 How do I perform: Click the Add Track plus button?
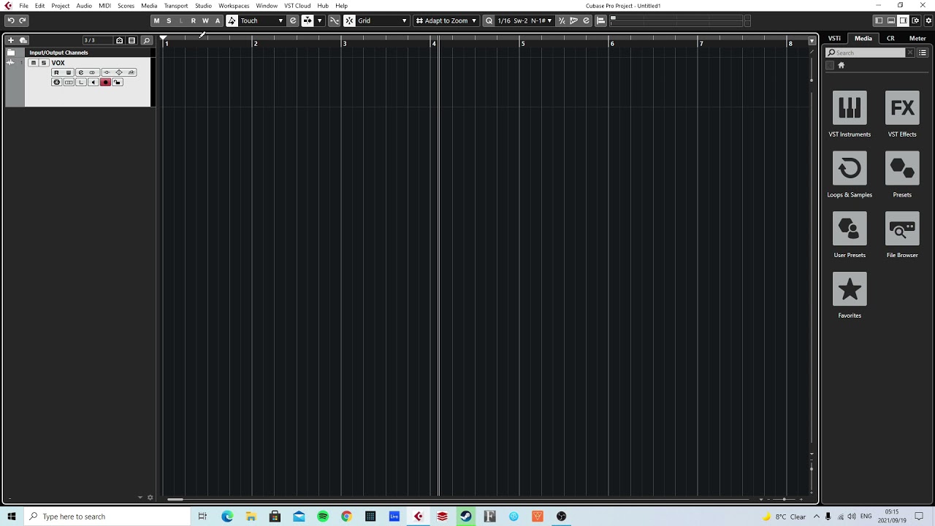11,40
